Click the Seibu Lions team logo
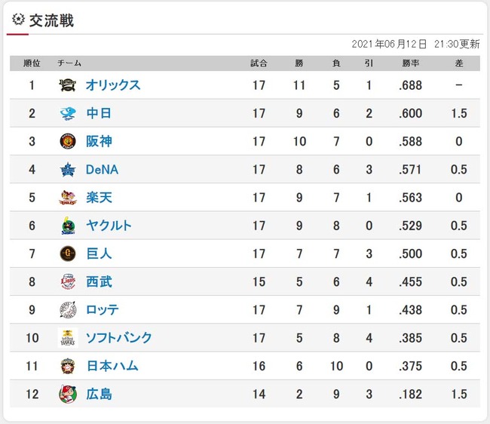490x424 pixels. pyautogui.click(x=68, y=282)
